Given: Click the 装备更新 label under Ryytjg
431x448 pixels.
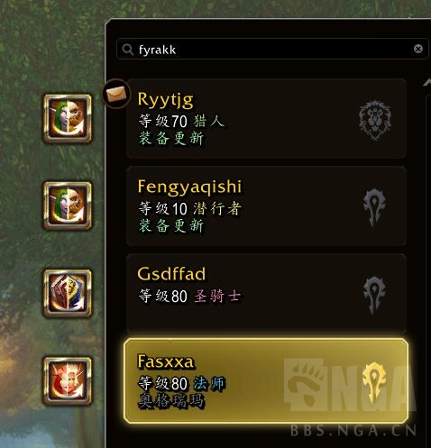Looking at the screenshot, I should coord(171,139).
